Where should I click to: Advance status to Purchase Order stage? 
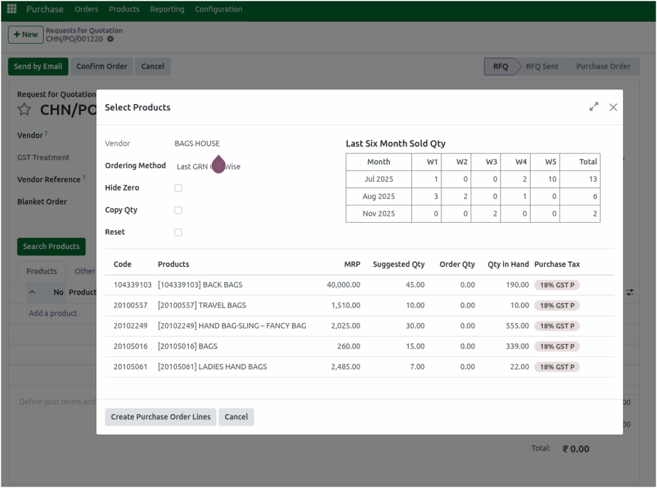pos(602,66)
